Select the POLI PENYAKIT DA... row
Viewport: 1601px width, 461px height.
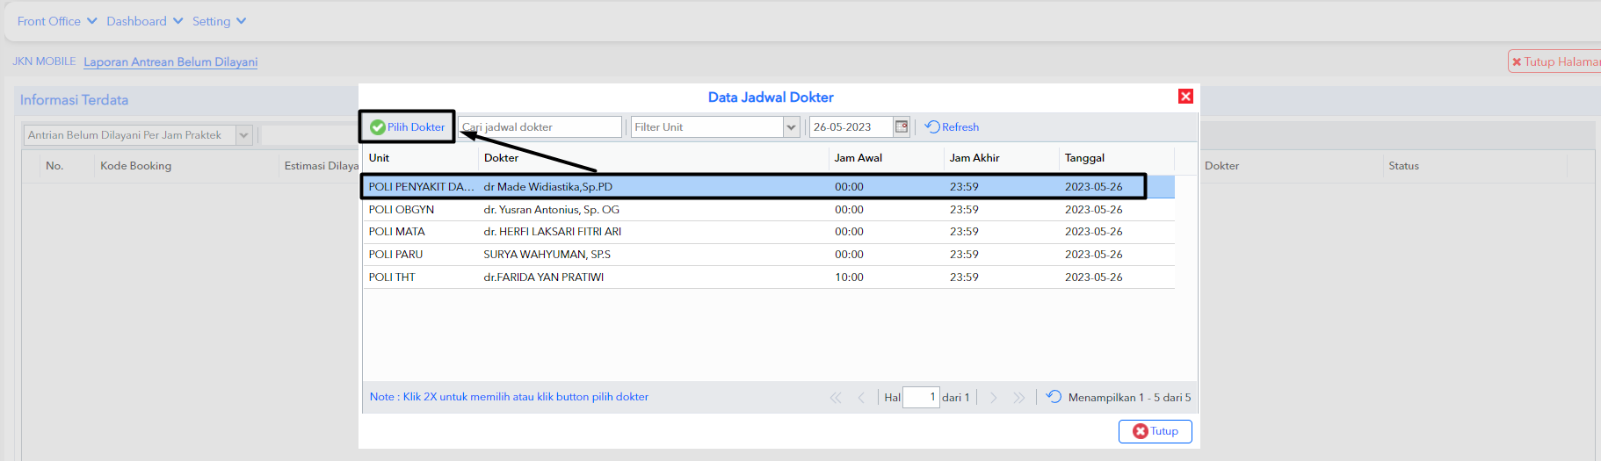click(x=769, y=187)
